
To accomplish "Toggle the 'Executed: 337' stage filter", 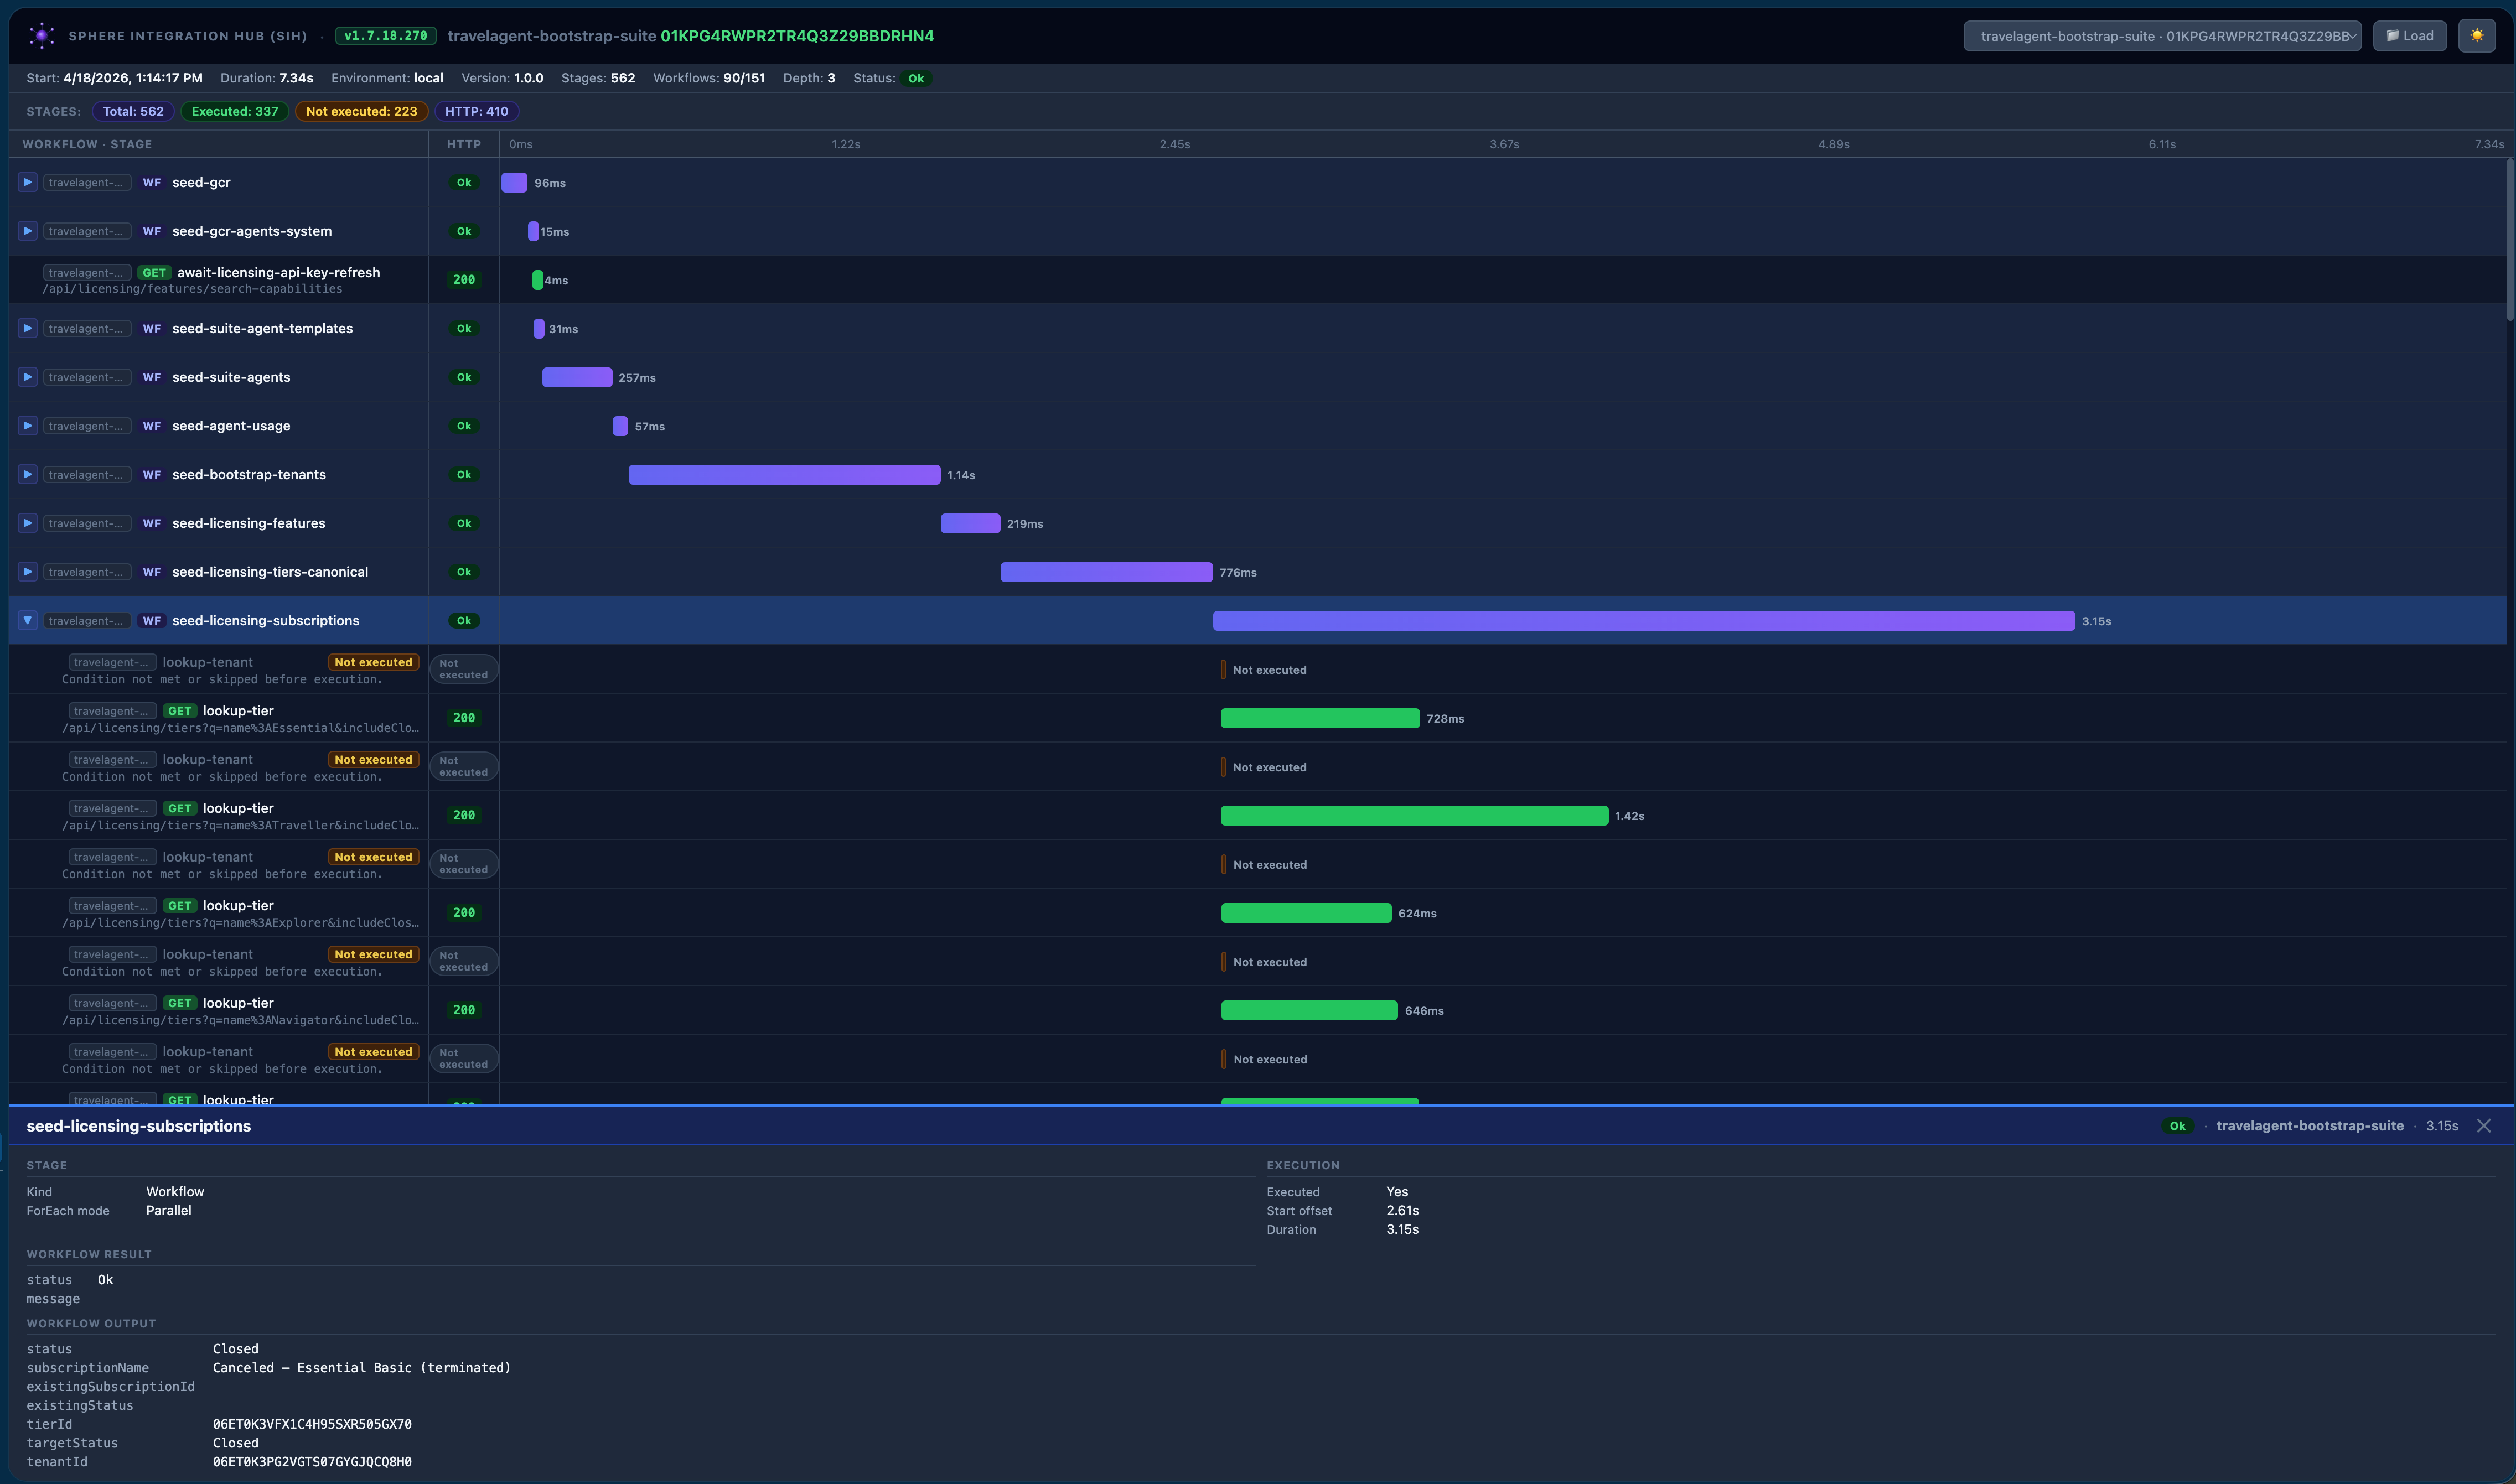I will [235, 111].
